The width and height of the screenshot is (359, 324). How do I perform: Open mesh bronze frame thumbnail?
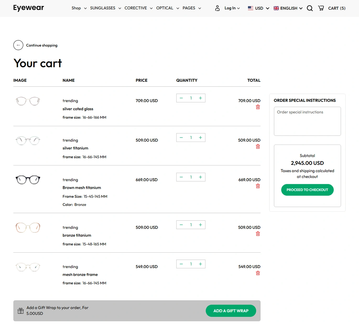(28, 267)
